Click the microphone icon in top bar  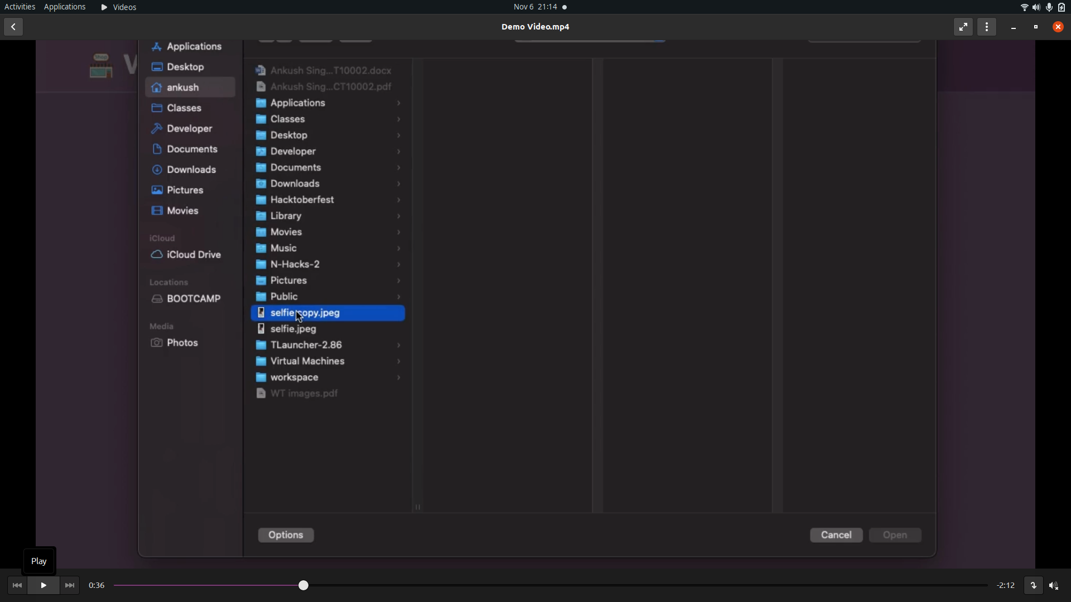point(1049,7)
